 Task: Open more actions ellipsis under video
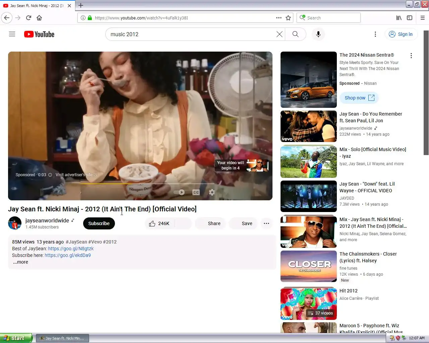266,223
